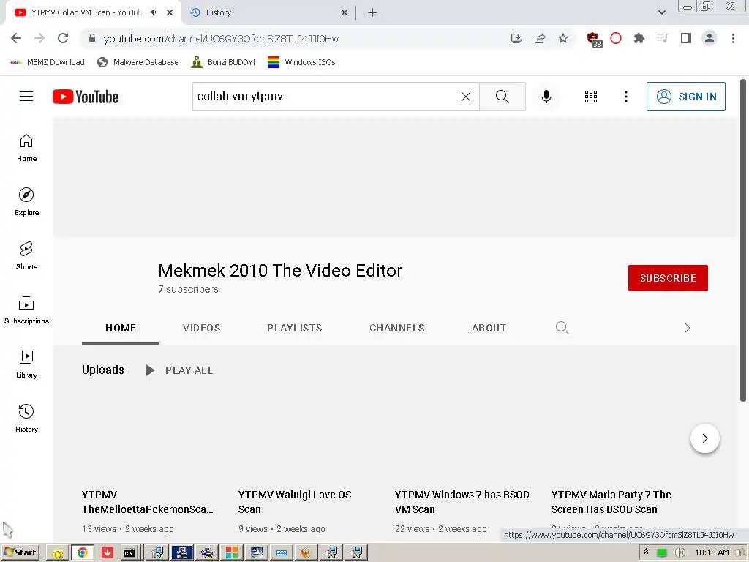This screenshot has height=562, width=749.
Task: Open the Extensions puzzle piece menu
Action: point(639,38)
